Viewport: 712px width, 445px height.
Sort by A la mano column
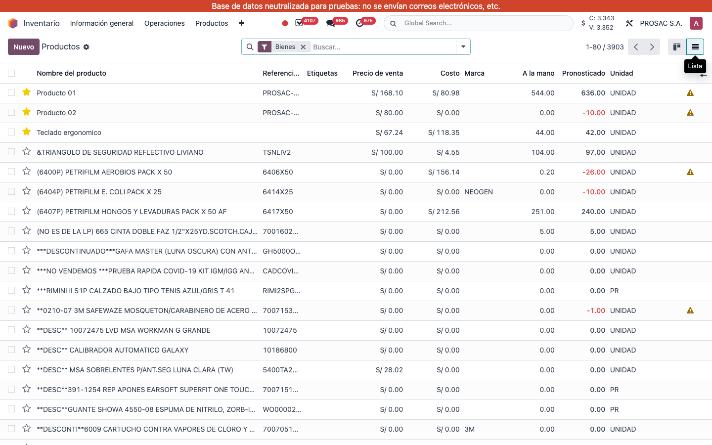click(538, 73)
